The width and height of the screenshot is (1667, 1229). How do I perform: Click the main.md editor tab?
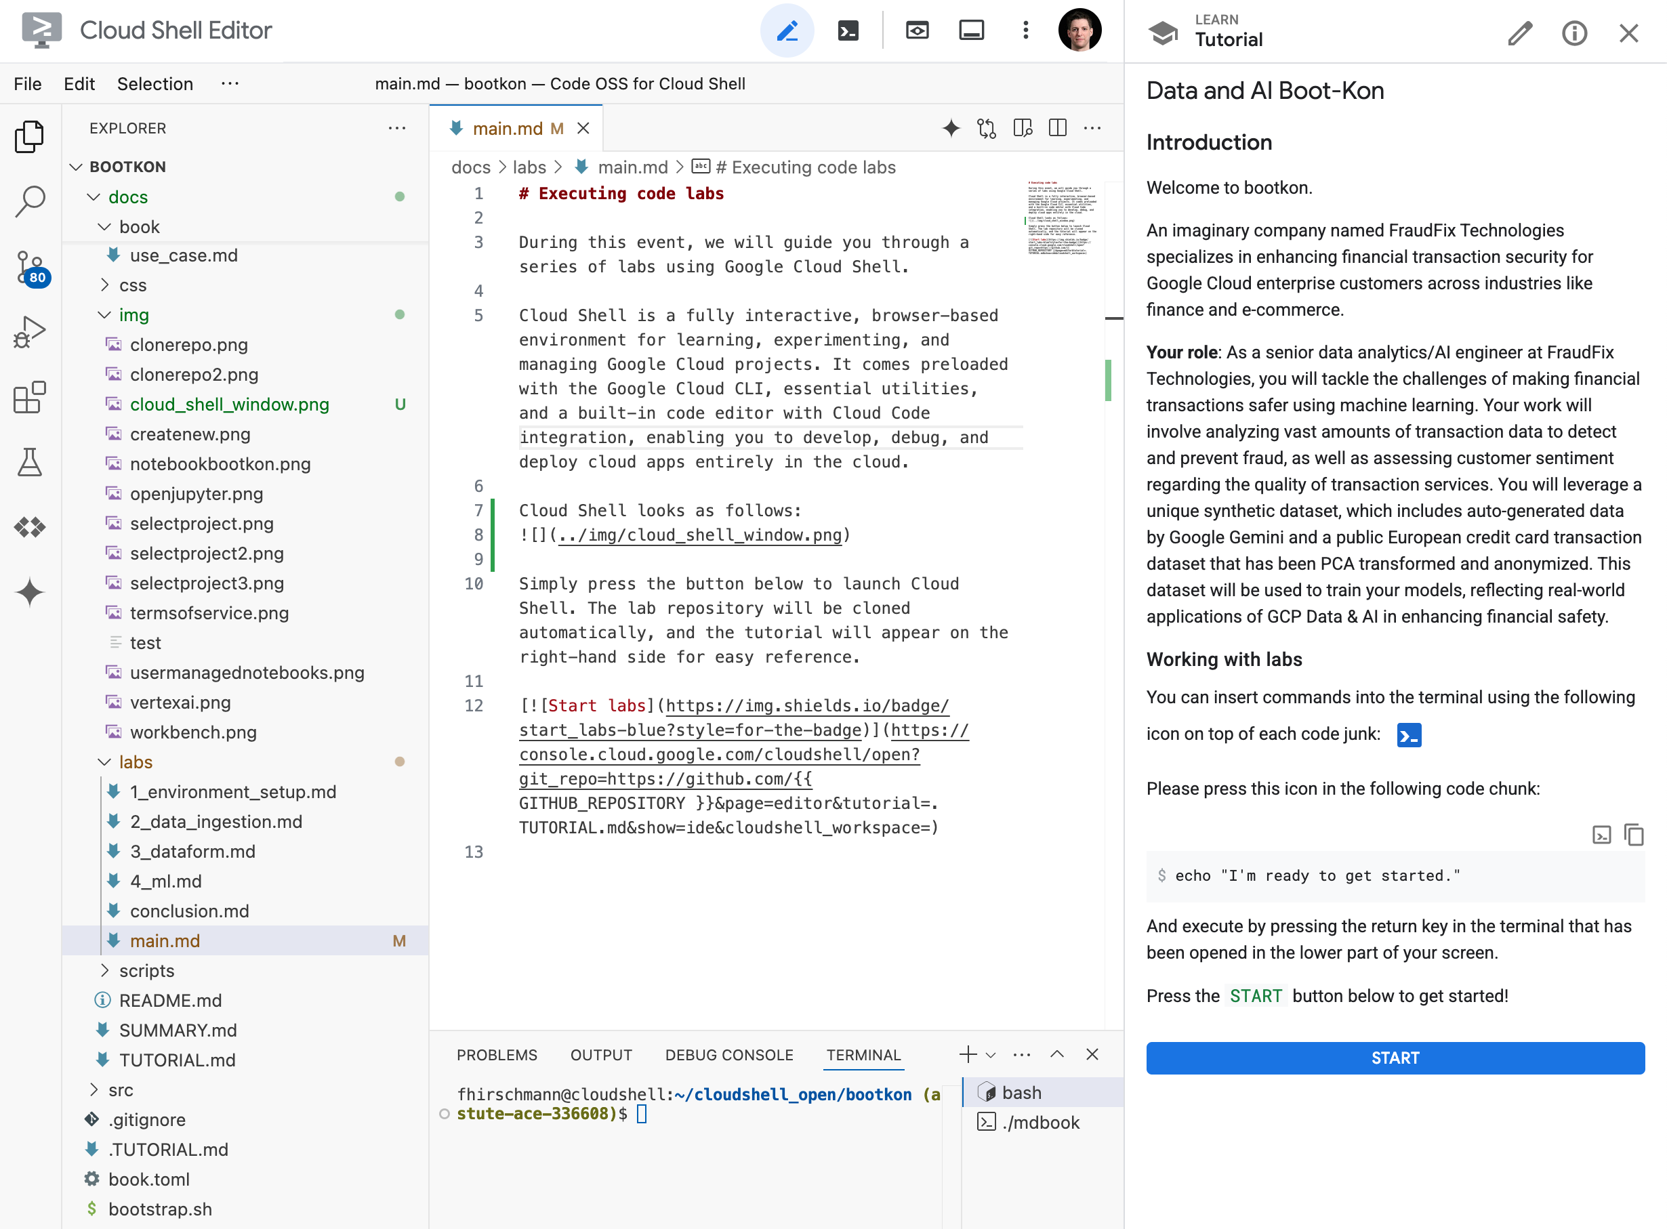tap(516, 128)
